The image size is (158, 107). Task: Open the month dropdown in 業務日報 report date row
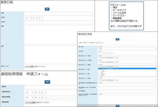35,18
